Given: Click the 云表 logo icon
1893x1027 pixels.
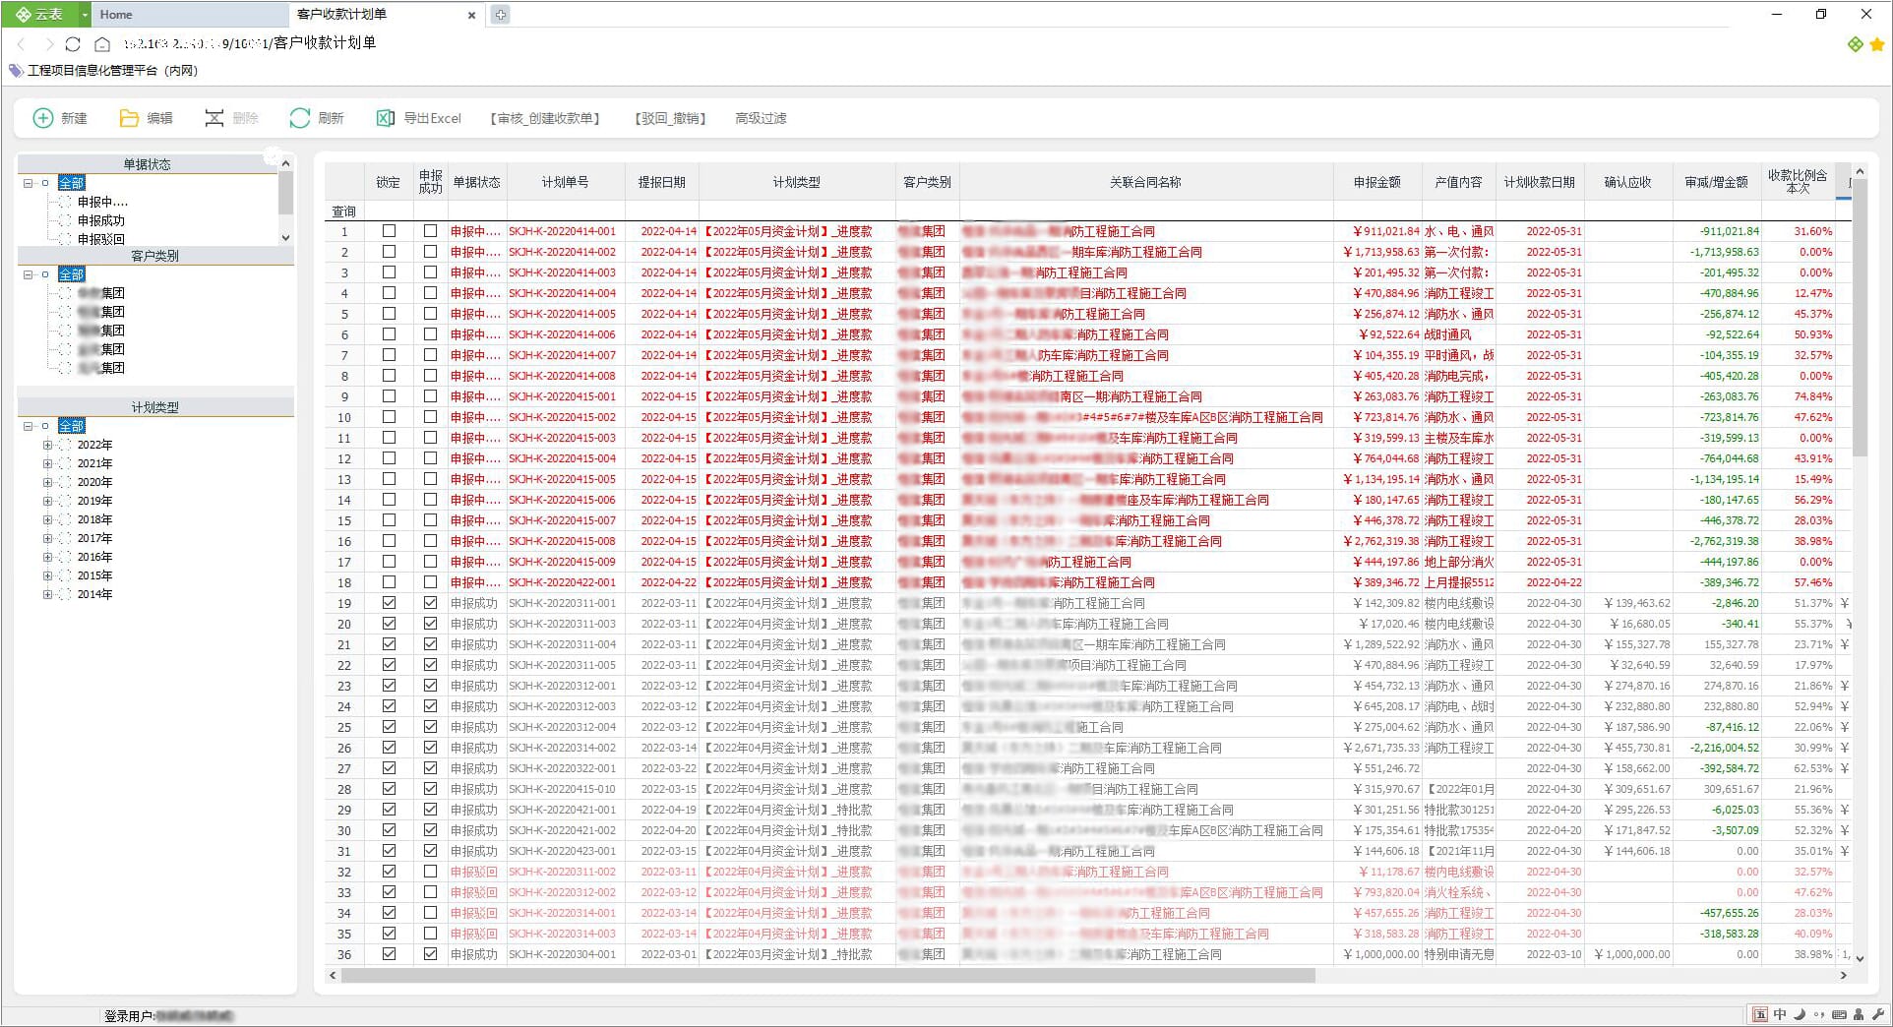Looking at the screenshot, I should point(23,14).
